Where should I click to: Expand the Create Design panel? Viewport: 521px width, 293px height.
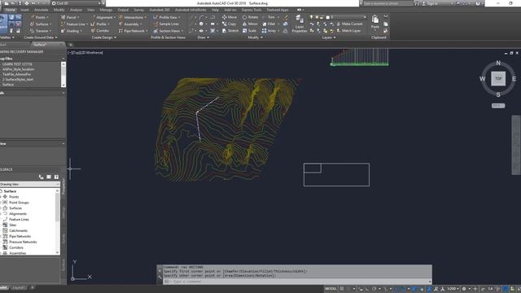104,37
